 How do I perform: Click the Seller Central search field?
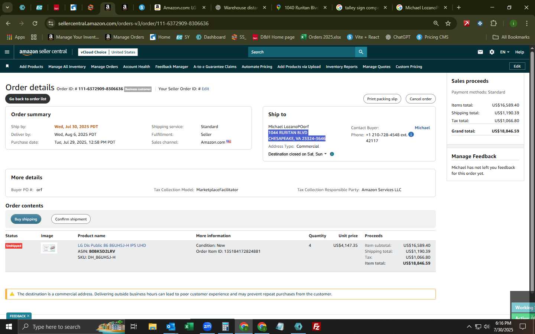pyautogui.click(x=302, y=52)
